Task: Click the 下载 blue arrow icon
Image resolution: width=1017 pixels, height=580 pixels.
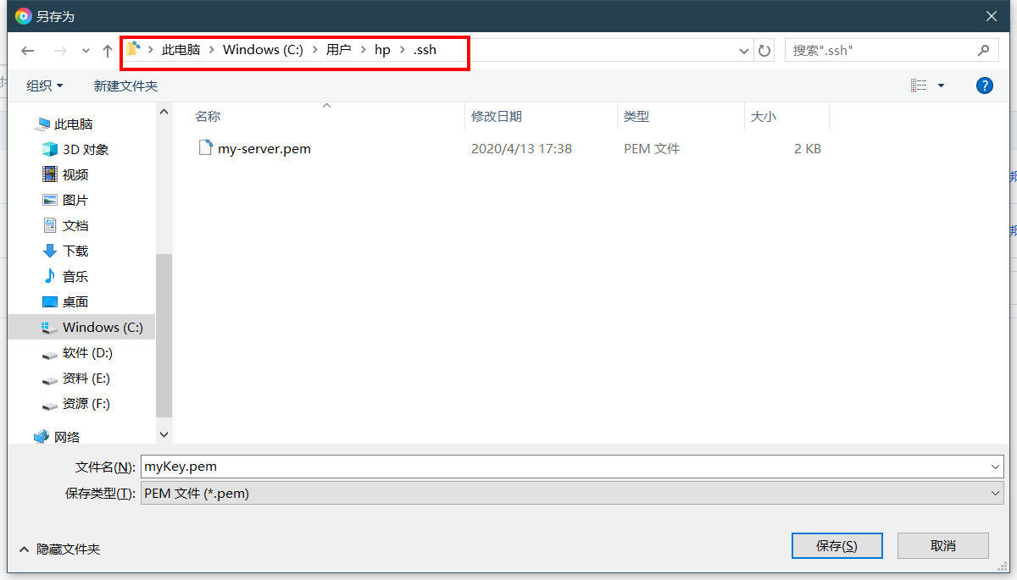Action: [x=50, y=251]
